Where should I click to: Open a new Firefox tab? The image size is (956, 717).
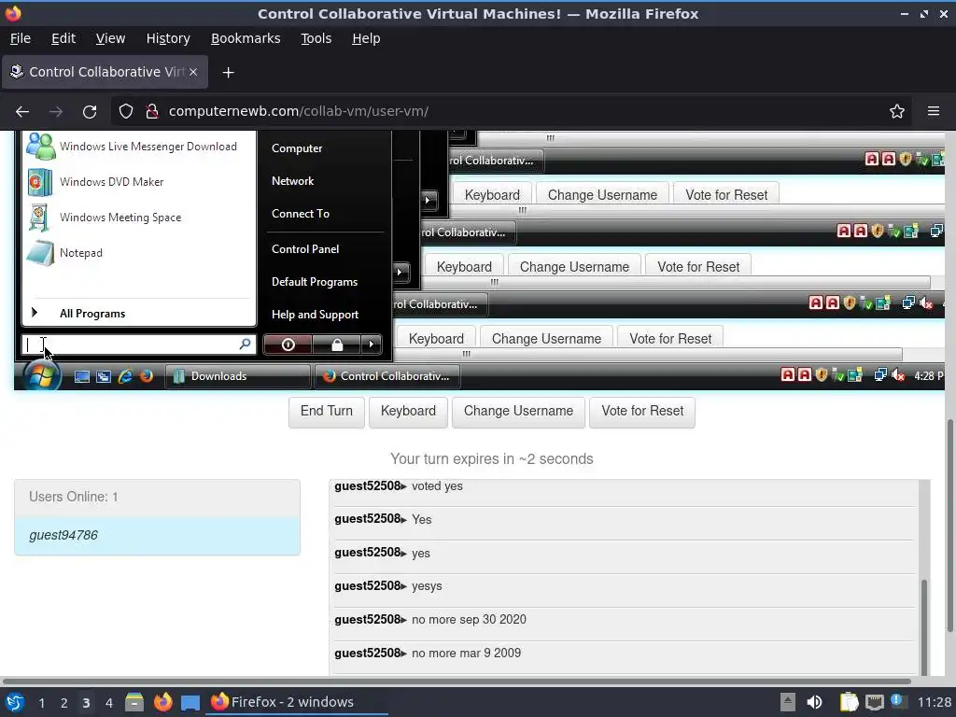tap(228, 73)
